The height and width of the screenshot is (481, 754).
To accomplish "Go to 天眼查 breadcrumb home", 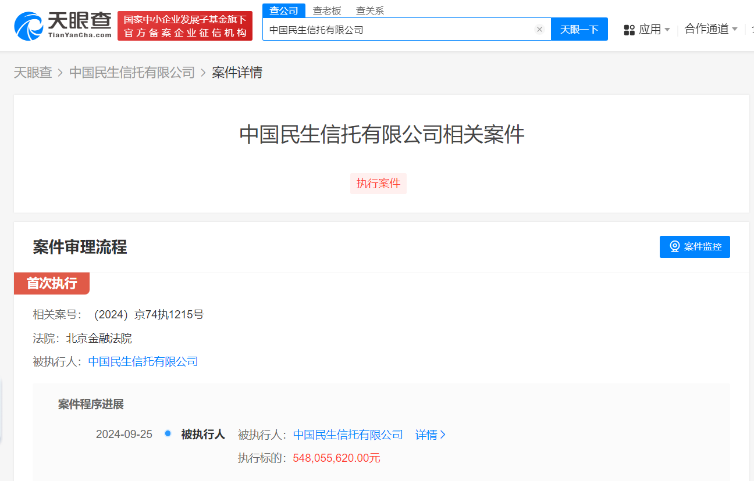I will coord(33,73).
